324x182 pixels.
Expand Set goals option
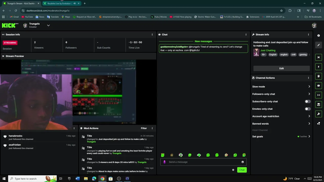click(x=281, y=136)
